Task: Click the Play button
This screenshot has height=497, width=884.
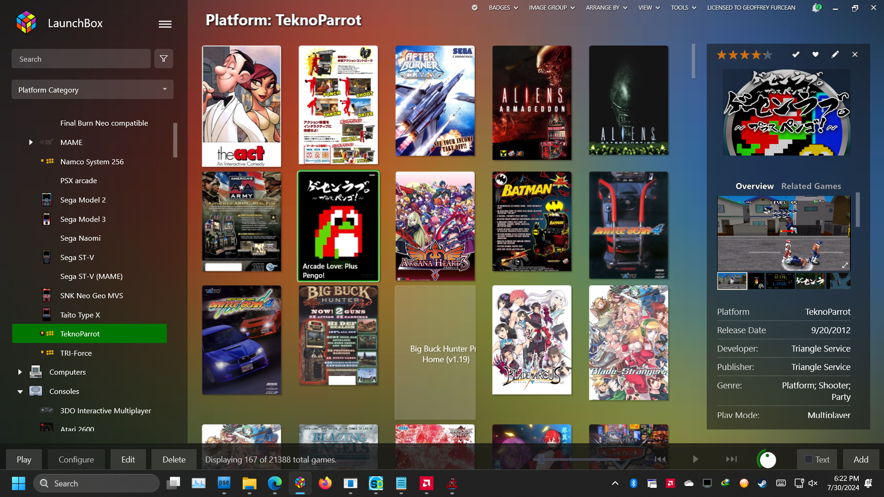Action: pos(24,459)
